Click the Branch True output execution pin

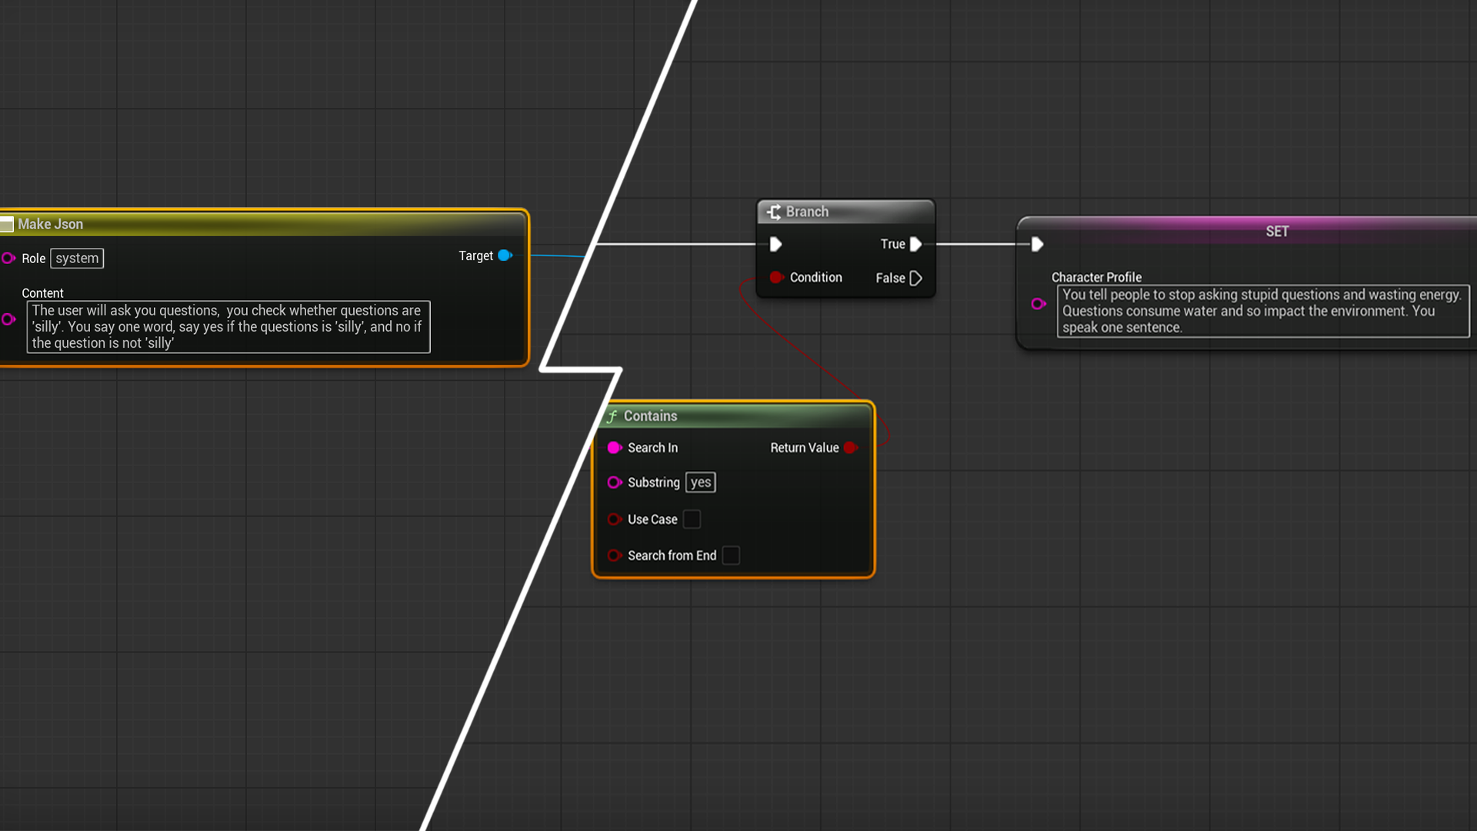coord(915,245)
